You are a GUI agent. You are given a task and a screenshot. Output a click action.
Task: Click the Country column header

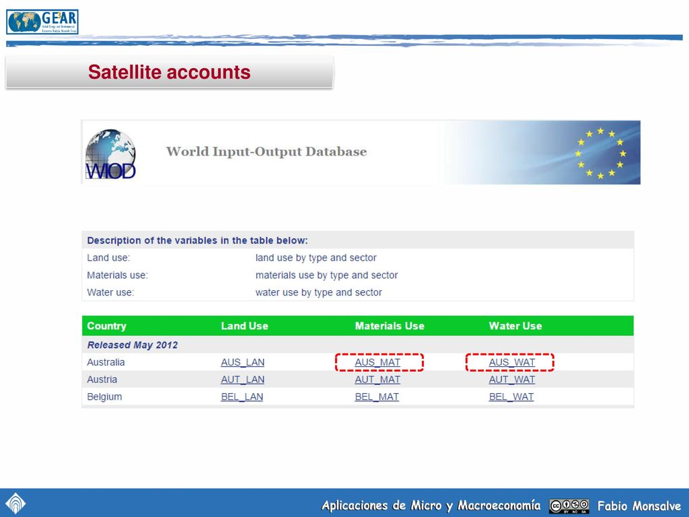tap(106, 326)
